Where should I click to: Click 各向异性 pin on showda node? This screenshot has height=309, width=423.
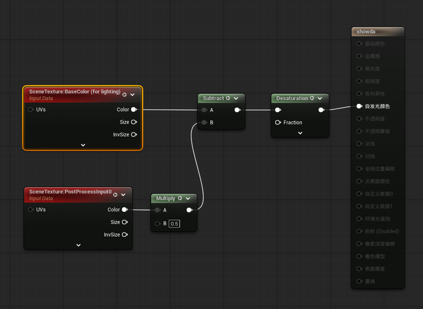tap(360, 94)
